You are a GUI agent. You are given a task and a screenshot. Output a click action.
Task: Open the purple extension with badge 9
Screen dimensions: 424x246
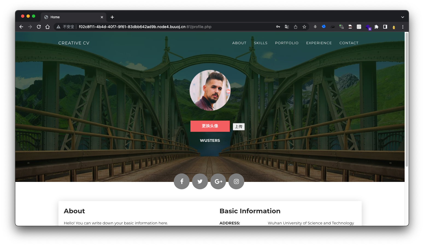[368, 27]
